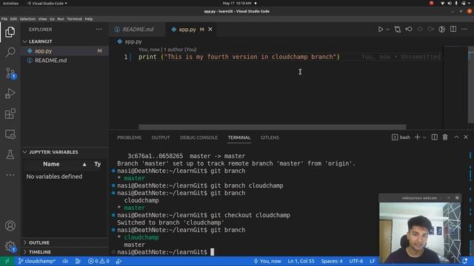This screenshot has height=266, width=474.
Task: Open the bash terminal profile label
Action: click(x=401, y=137)
